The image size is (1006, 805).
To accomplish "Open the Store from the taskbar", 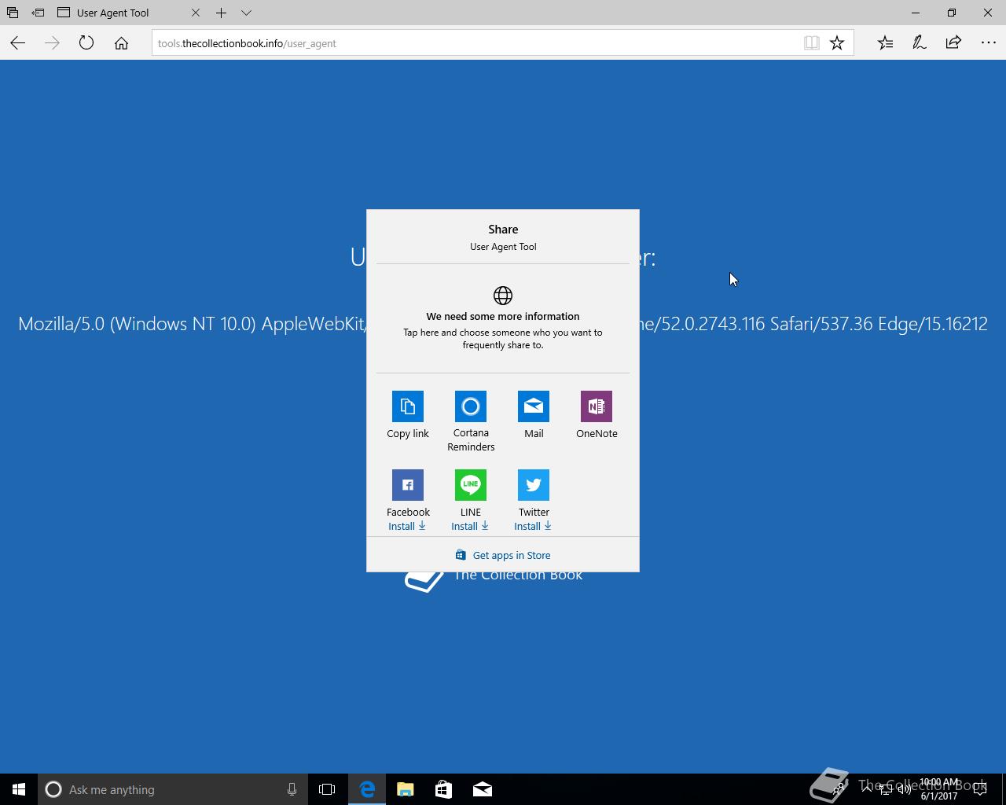I will click(x=444, y=789).
